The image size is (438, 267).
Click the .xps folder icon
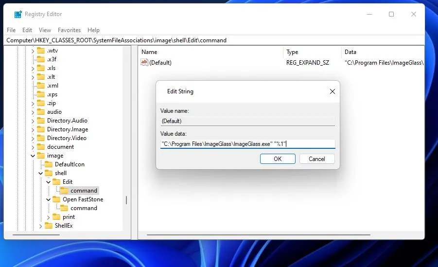coord(41,94)
